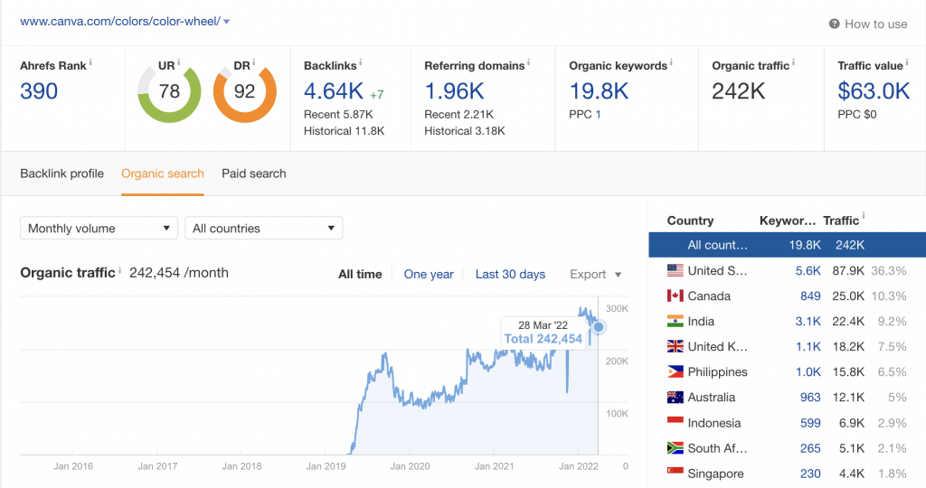Click the Indonesia flag icon

coord(675,423)
